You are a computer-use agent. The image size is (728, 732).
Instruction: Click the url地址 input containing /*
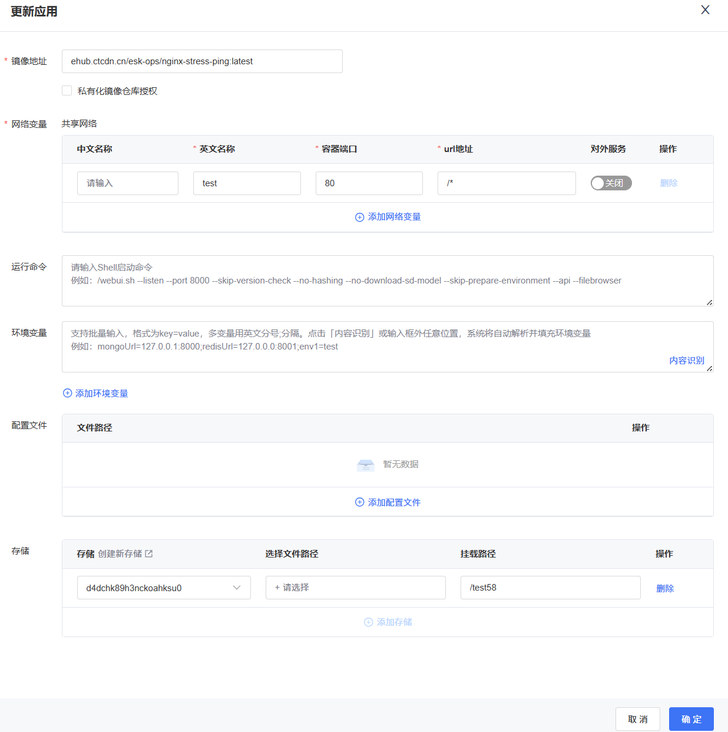pyautogui.click(x=507, y=183)
